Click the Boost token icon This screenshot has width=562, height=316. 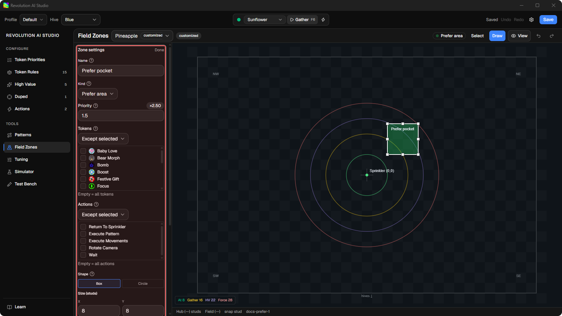[92, 172]
